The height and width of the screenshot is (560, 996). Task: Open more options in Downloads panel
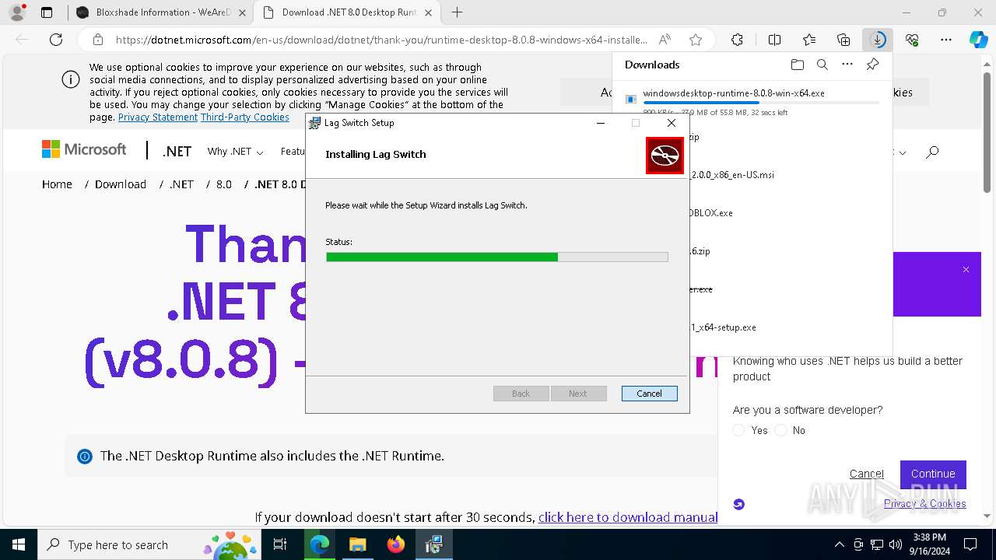(847, 65)
